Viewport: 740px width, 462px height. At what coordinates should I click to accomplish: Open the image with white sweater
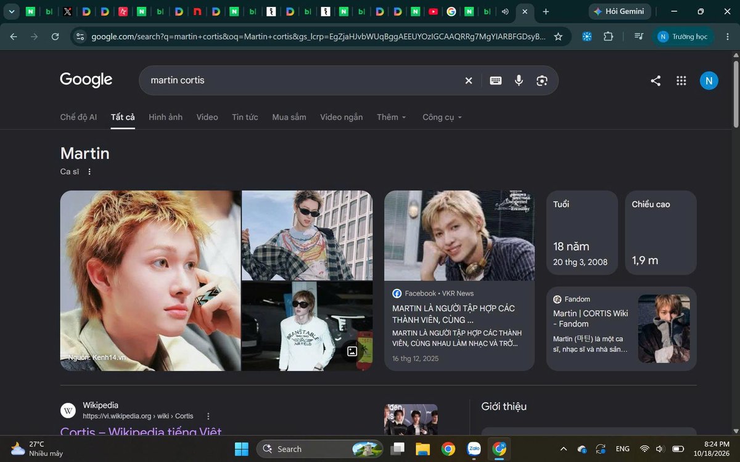pyautogui.click(x=307, y=326)
